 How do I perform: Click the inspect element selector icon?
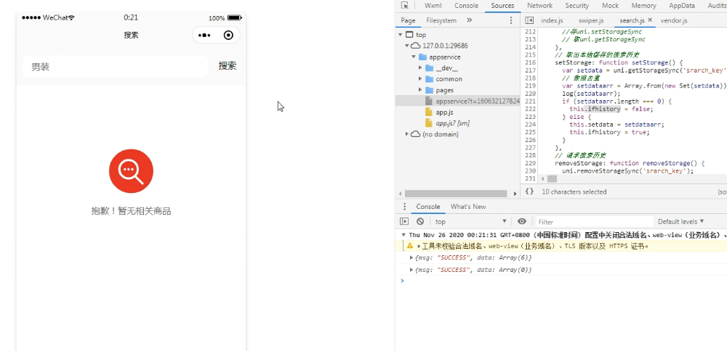[405, 6]
